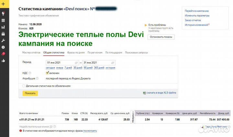
Task: Click the Показы value 739
Action: coord(67,120)
